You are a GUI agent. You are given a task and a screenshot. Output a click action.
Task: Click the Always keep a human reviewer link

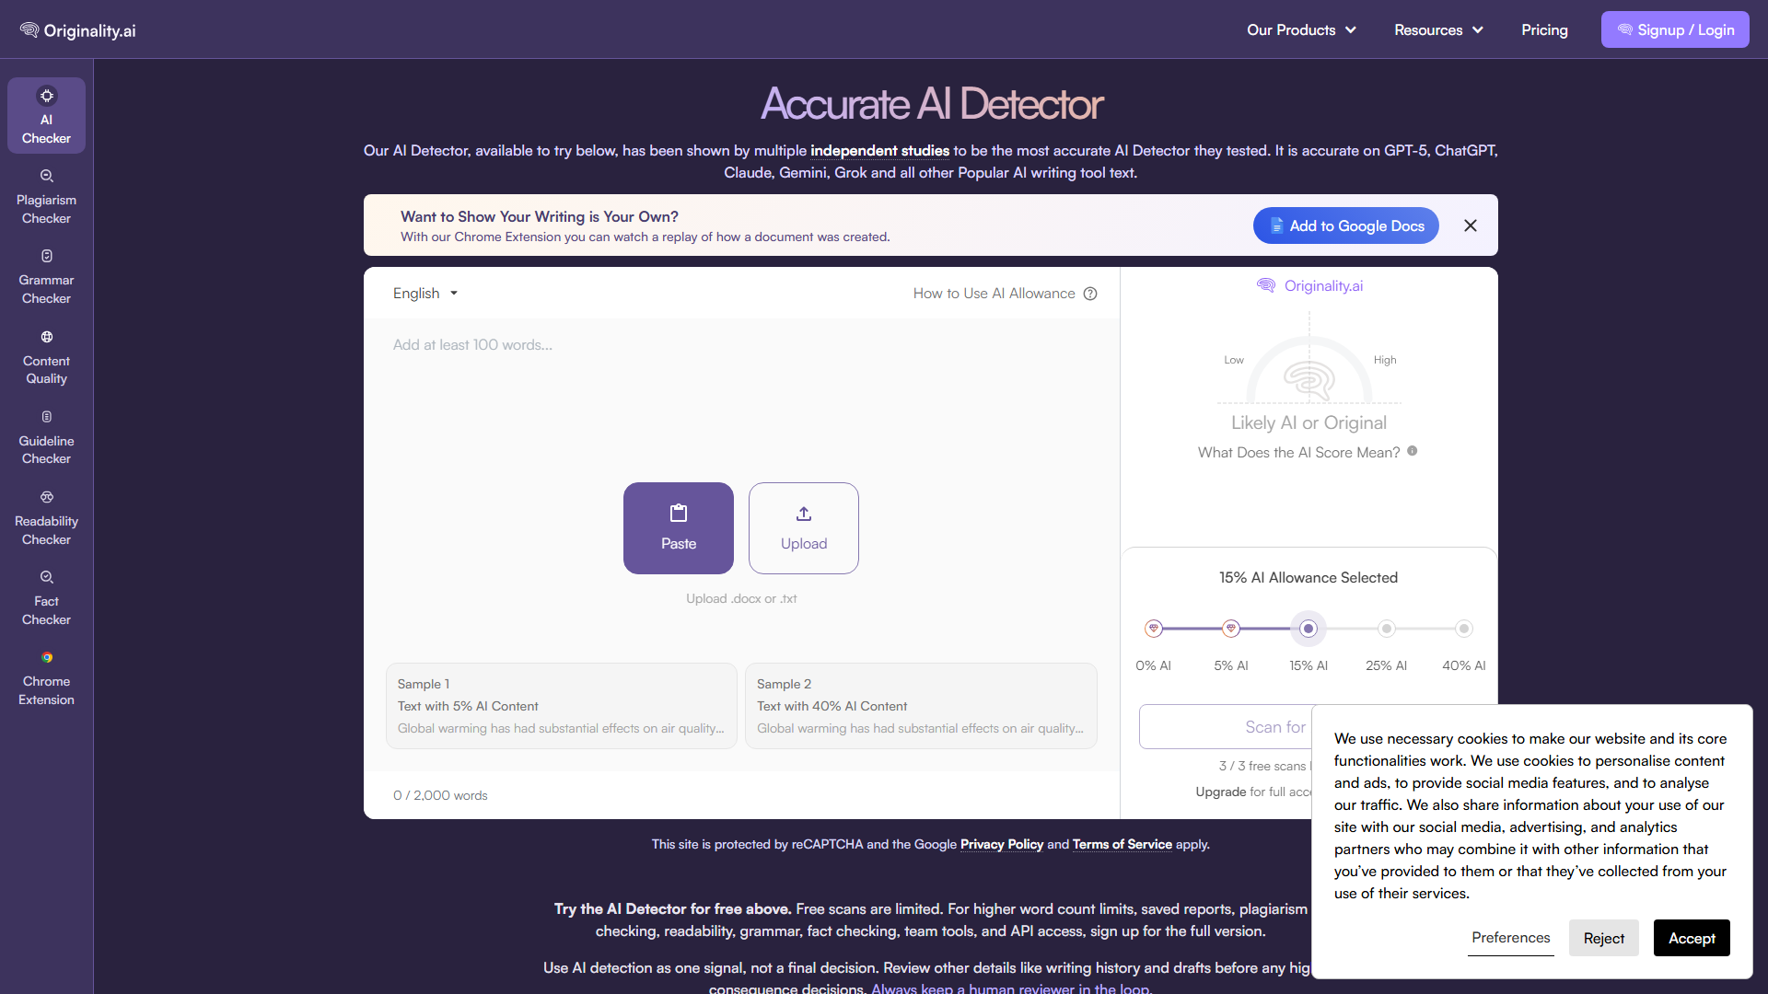point(1010,988)
